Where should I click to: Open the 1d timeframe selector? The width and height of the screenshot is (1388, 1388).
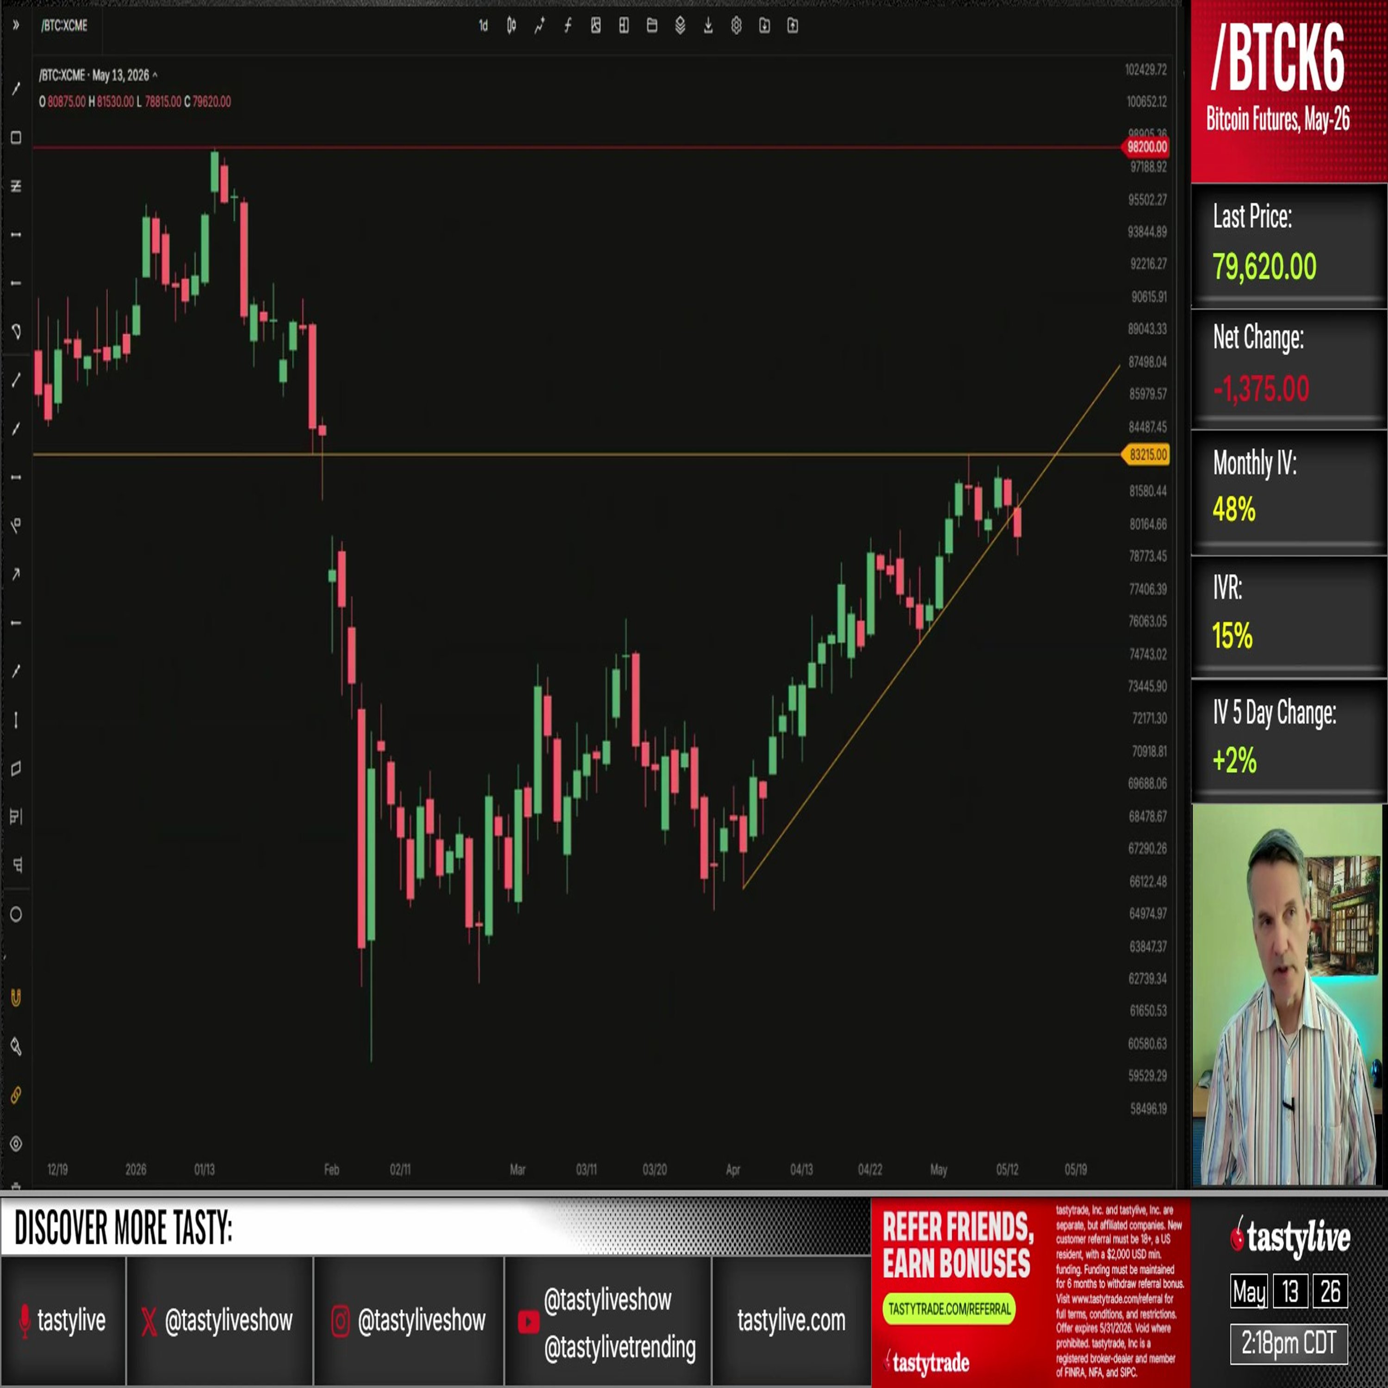(483, 26)
